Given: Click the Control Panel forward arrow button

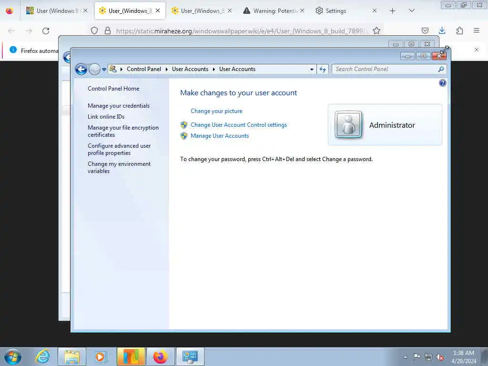Looking at the screenshot, I should click(94, 69).
